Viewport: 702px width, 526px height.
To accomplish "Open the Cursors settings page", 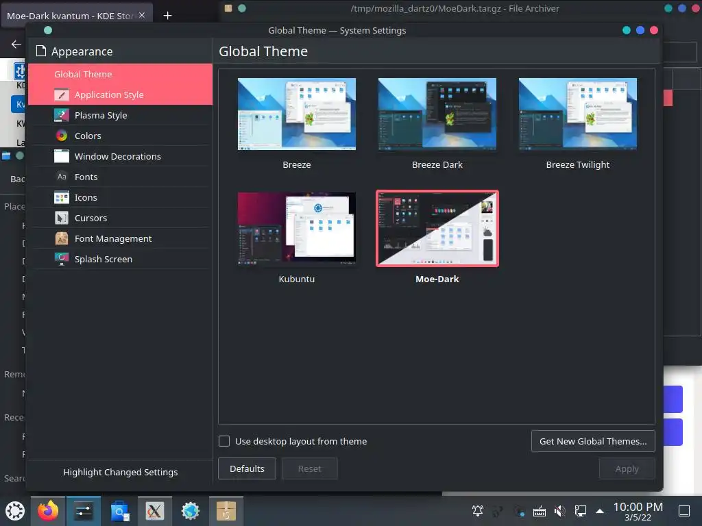I will [x=120, y=218].
